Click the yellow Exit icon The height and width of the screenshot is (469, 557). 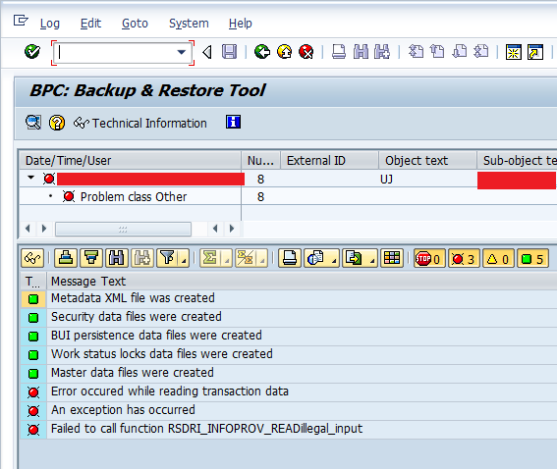[284, 52]
